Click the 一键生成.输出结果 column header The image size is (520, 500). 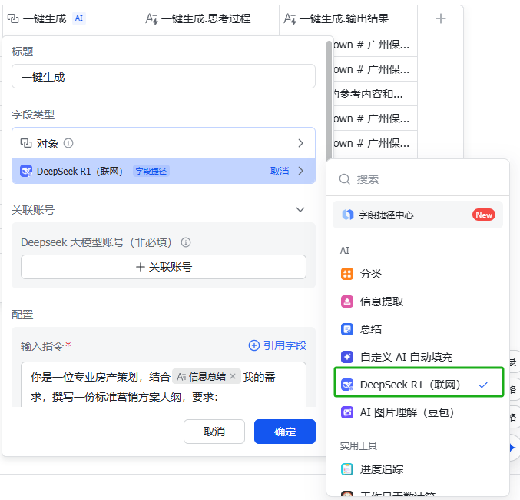coord(348,18)
